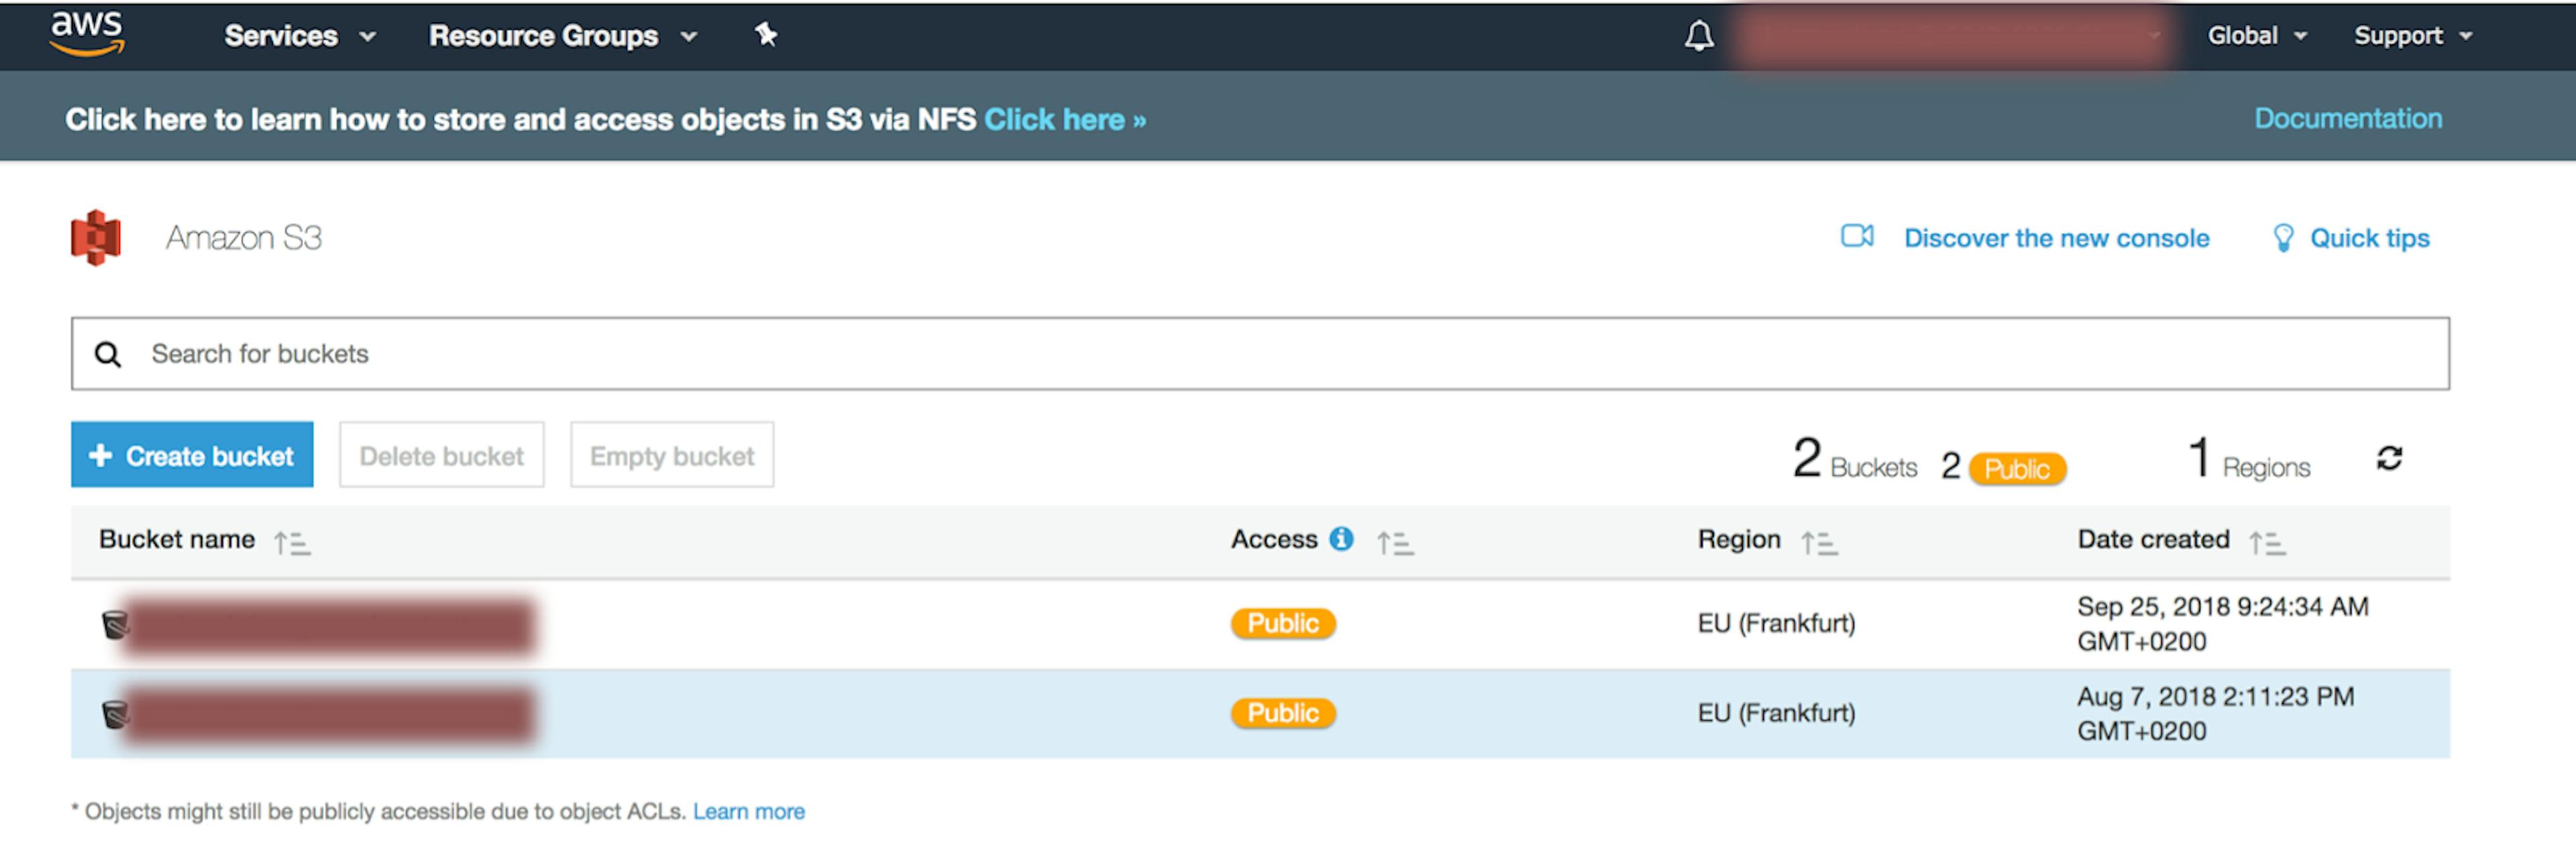Click the orange Public count badge

[x=2017, y=469]
